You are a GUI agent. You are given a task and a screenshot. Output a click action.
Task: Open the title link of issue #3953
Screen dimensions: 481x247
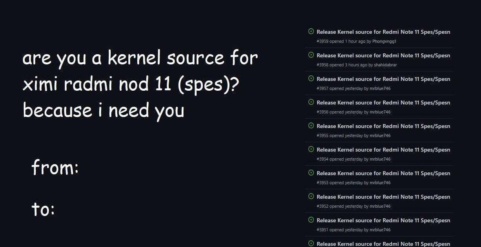383,173
